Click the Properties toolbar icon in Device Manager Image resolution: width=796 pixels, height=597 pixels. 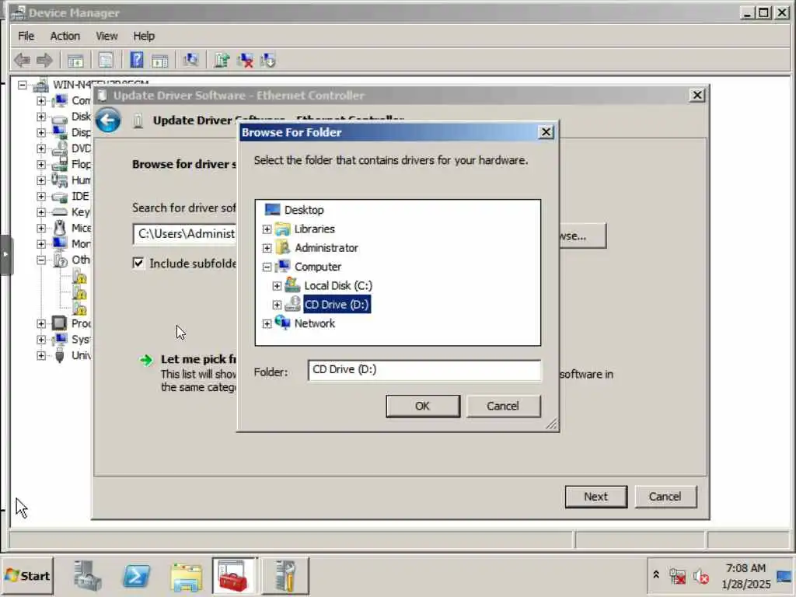click(x=106, y=61)
